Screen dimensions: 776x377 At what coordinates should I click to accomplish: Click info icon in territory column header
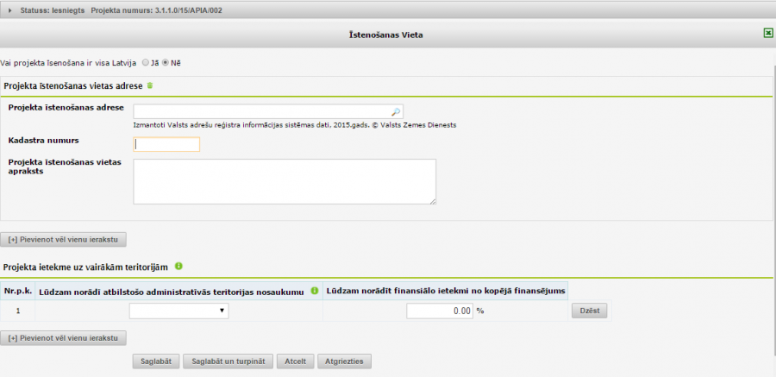[x=315, y=291]
